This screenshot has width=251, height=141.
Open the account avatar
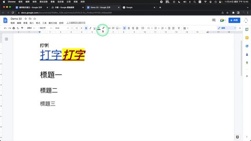246,20
